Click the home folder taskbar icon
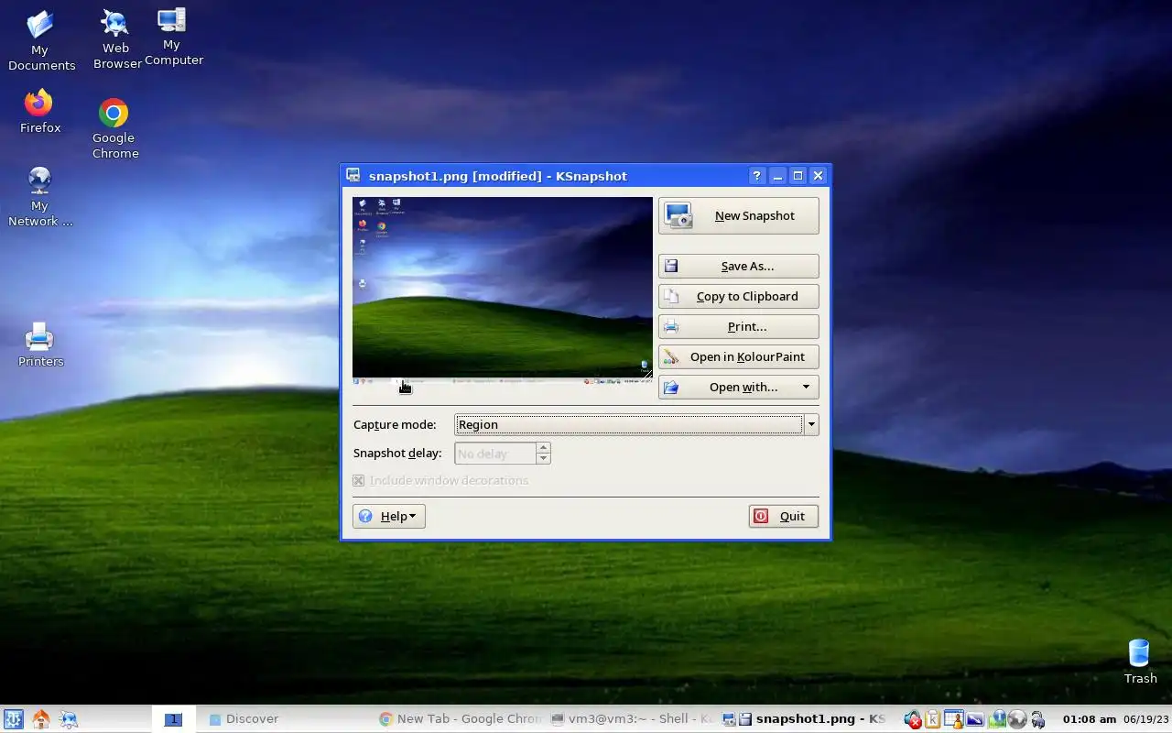1172x733 pixels. tap(41, 719)
